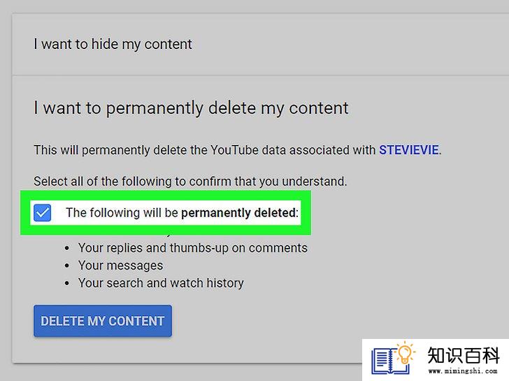The width and height of the screenshot is (509, 381).
Task: Click the bullet beside "Your search and watch history"
Action: click(67, 284)
